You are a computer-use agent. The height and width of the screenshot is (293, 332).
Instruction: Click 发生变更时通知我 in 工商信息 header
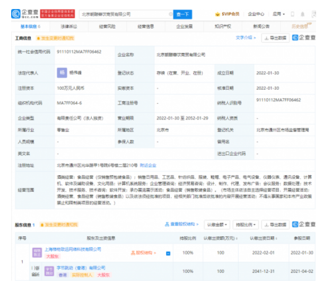(x=57, y=38)
